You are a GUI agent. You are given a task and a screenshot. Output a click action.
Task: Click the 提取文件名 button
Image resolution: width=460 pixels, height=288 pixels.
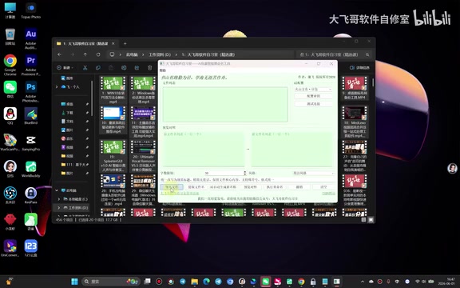pos(196,187)
